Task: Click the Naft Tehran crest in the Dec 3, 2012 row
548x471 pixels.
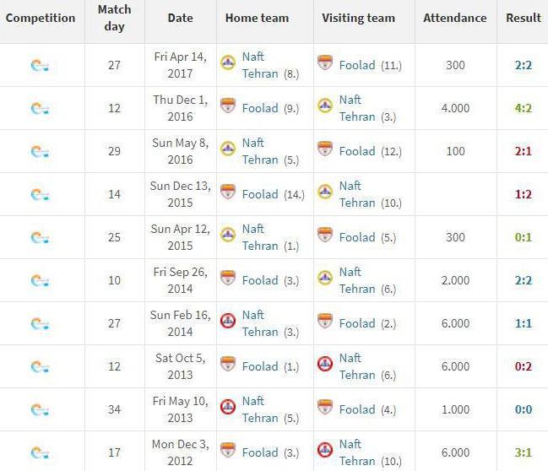Action: 325,451
